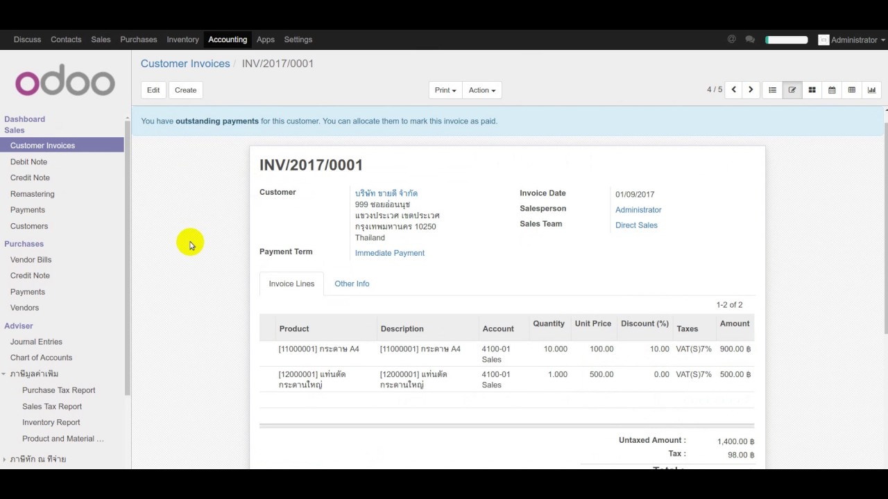888x499 pixels.
Task: Open Purchase Tax Report
Action: [59, 390]
